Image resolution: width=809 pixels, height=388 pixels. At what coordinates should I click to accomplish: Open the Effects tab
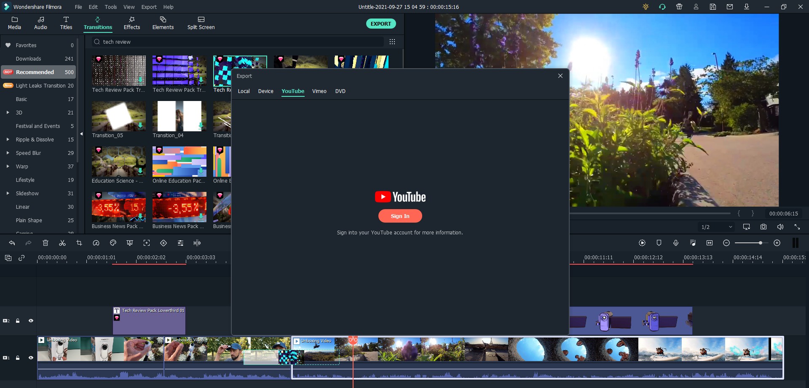(x=132, y=23)
